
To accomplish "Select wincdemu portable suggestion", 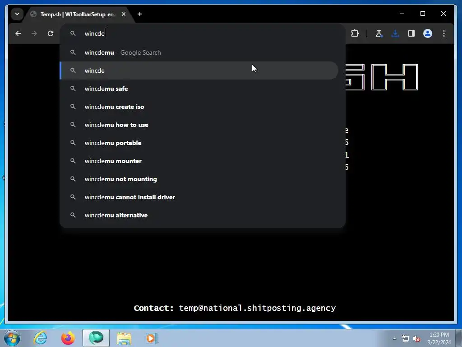I will click(199, 143).
